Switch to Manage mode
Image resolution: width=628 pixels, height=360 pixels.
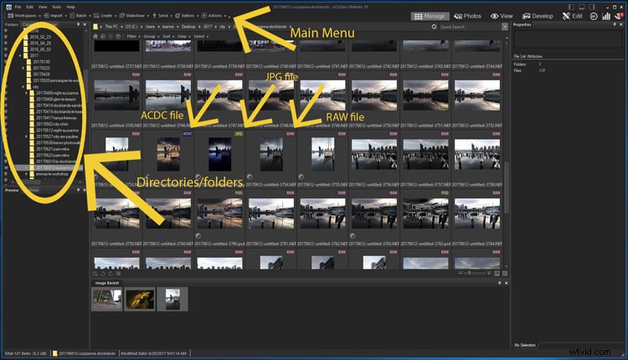click(x=430, y=16)
